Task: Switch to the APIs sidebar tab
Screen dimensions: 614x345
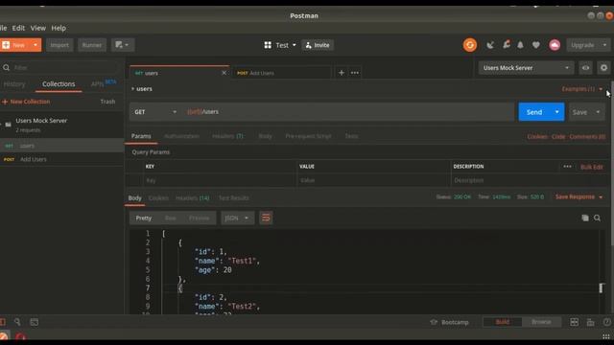Action: point(97,84)
